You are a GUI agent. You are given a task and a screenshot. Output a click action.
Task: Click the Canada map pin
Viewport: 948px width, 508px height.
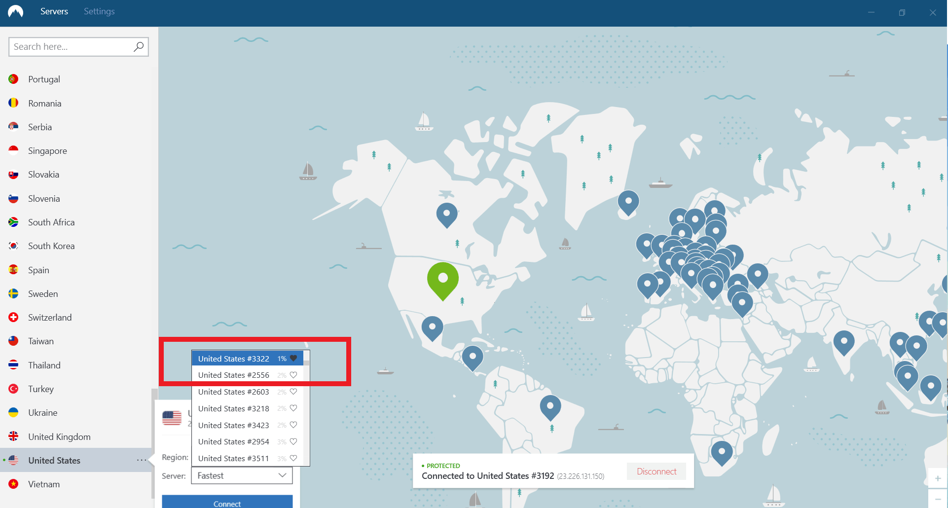(x=447, y=215)
